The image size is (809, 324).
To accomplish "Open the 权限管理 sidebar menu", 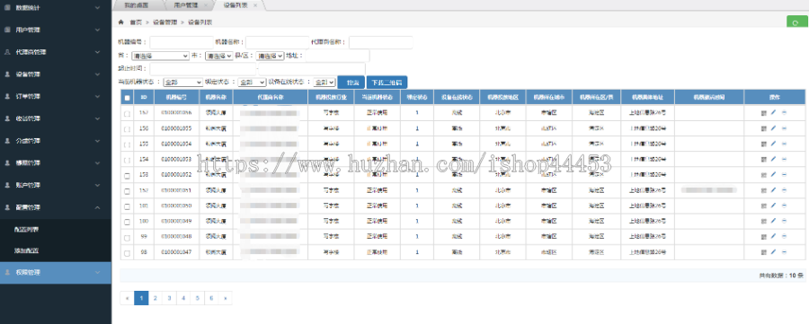I will pos(56,273).
